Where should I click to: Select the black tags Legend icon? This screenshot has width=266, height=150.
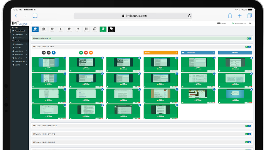pyautogui.click(x=111, y=29)
